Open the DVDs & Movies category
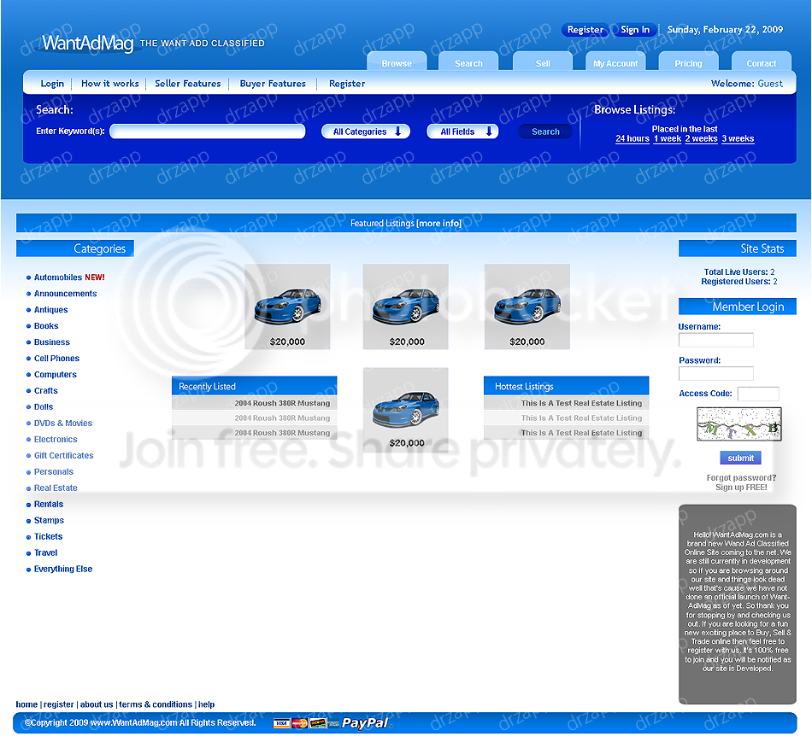Image resolution: width=812 pixels, height=742 pixels. click(x=62, y=424)
